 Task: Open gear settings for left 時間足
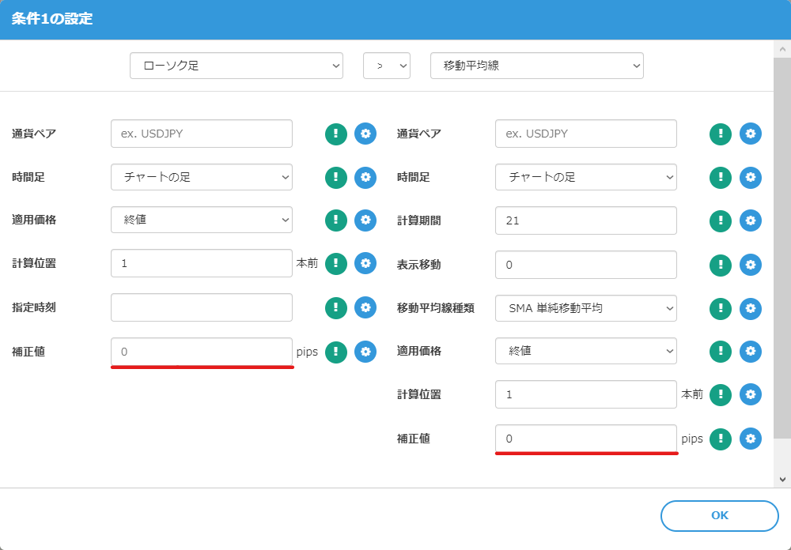365,177
